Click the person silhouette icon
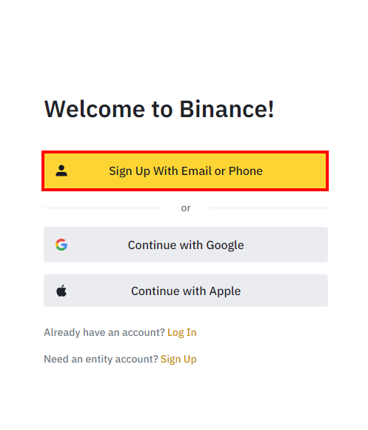The image size is (368, 430). (61, 171)
